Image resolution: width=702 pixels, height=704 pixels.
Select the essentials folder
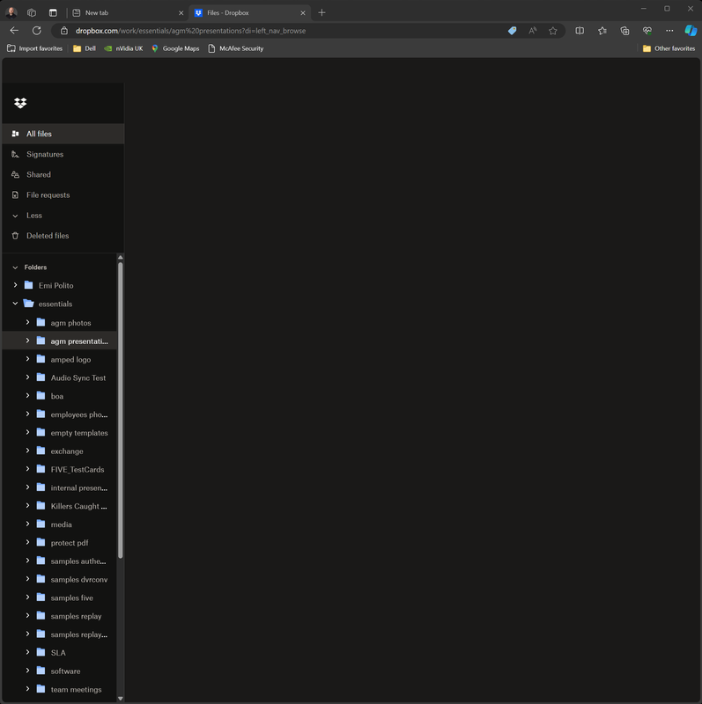click(55, 304)
